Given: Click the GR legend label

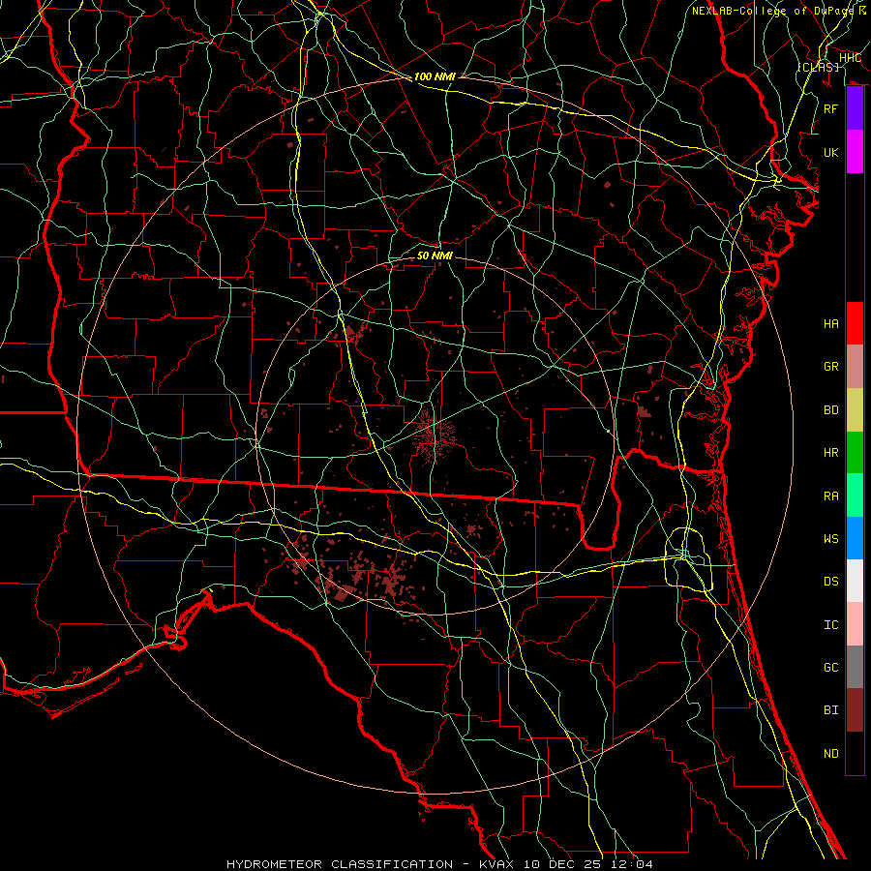Looking at the screenshot, I should tap(831, 367).
